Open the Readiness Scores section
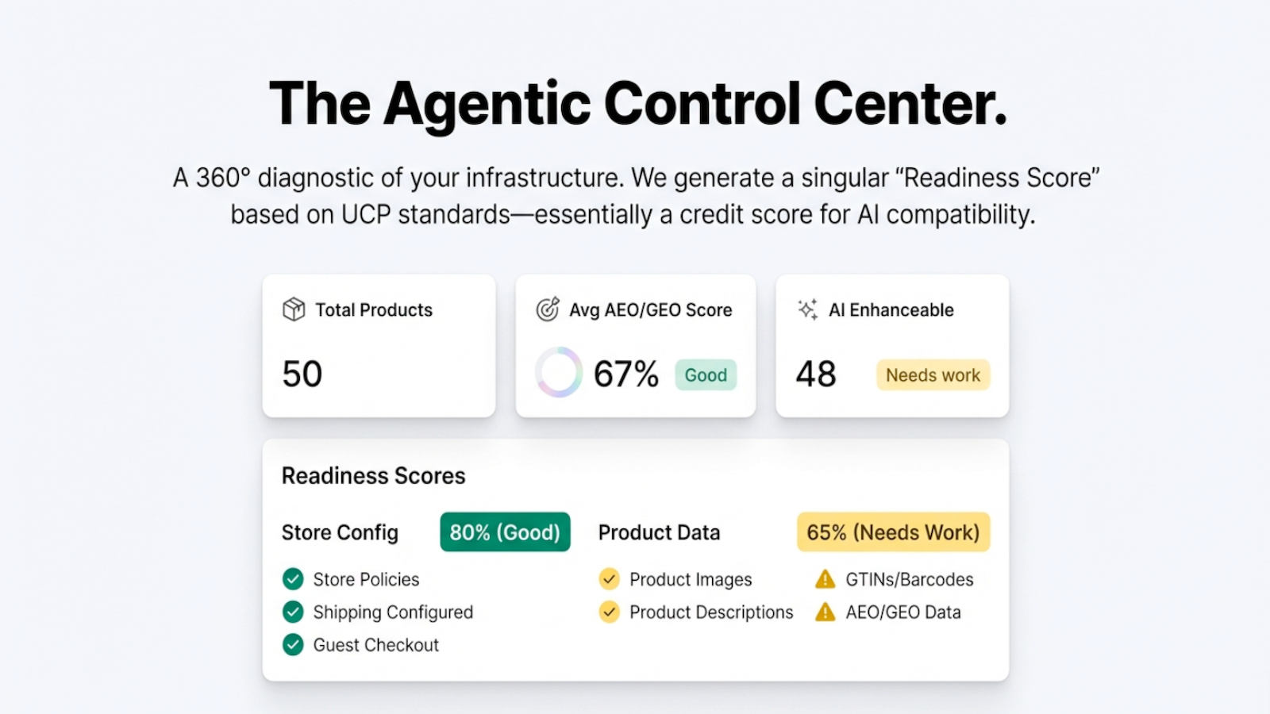1270x714 pixels. pos(373,475)
